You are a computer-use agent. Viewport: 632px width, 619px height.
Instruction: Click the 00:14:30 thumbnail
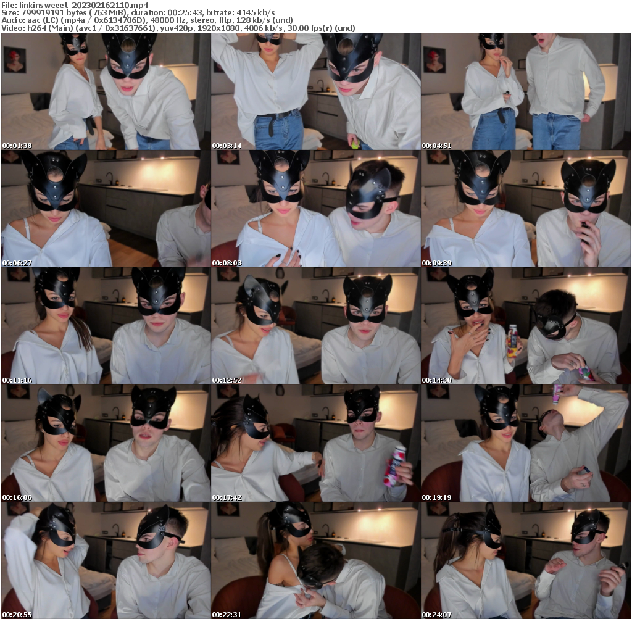point(525,326)
